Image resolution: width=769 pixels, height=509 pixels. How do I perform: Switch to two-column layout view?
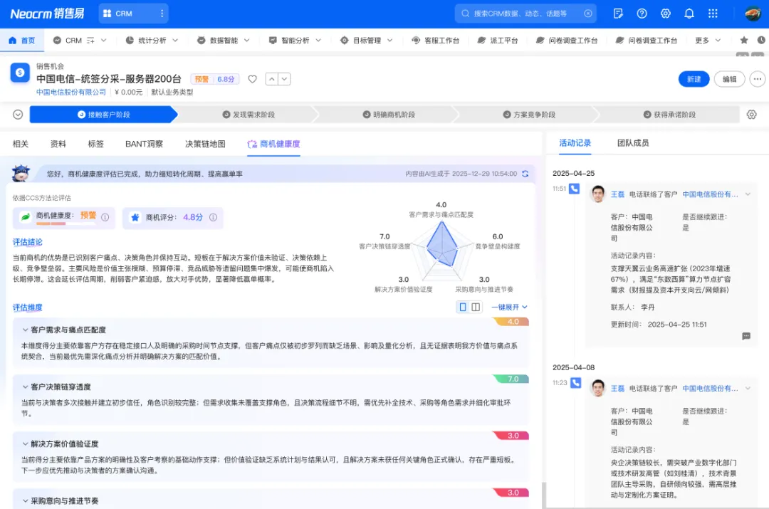(x=476, y=307)
